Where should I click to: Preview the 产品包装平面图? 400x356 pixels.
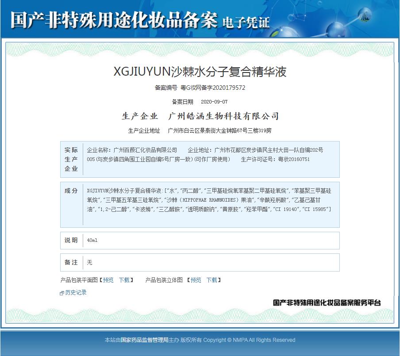(x=108, y=280)
